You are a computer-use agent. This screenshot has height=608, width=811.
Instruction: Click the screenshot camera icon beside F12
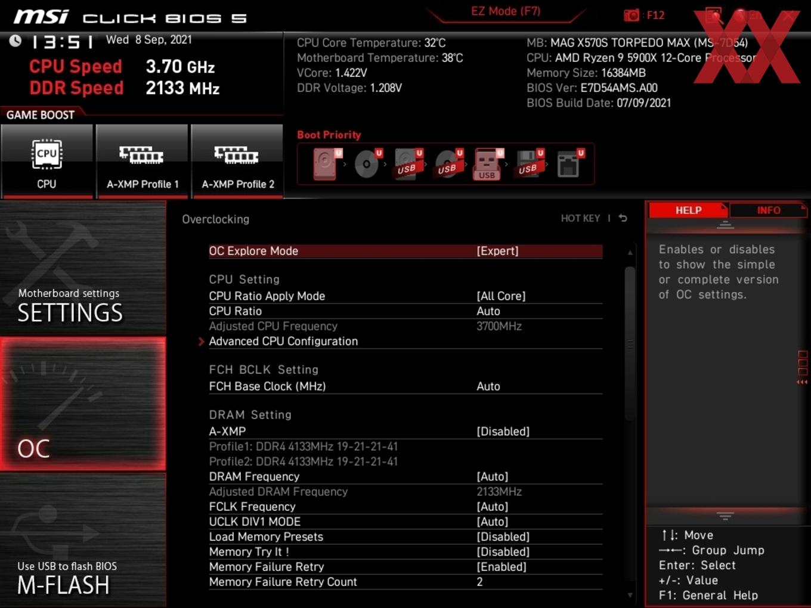pyautogui.click(x=631, y=15)
